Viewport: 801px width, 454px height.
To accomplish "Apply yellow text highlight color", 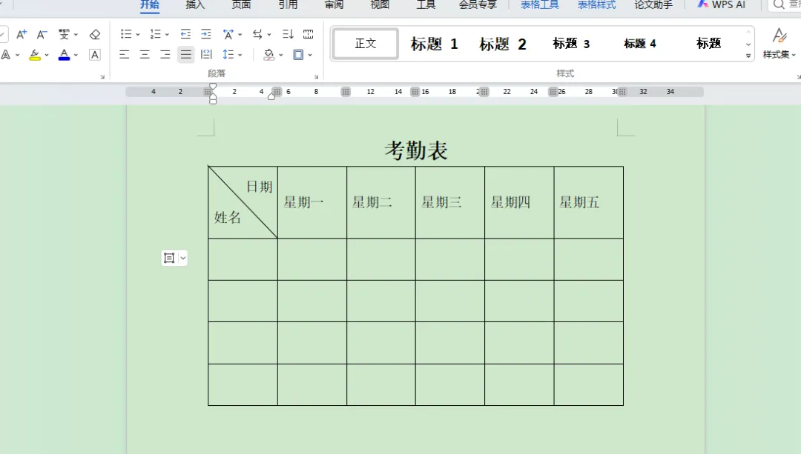I will tap(35, 55).
